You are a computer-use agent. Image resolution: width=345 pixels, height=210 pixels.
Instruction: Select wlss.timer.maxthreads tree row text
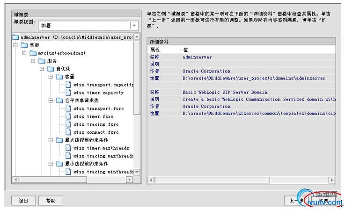(x=101, y=148)
